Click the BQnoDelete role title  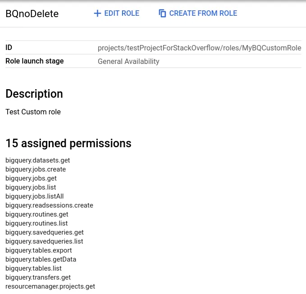coord(32,14)
